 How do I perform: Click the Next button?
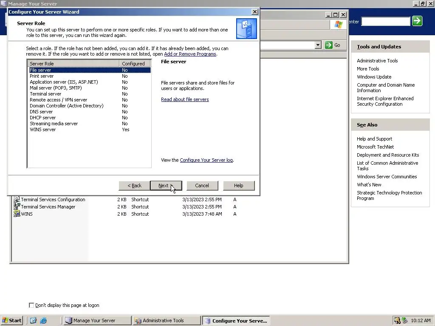point(166,185)
